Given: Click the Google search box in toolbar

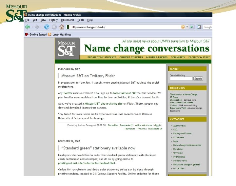Looking at the screenshot, I should [208, 27].
